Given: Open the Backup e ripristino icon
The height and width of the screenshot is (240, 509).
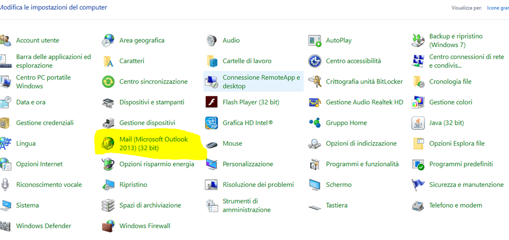Looking at the screenshot, I should pos(418,41).
